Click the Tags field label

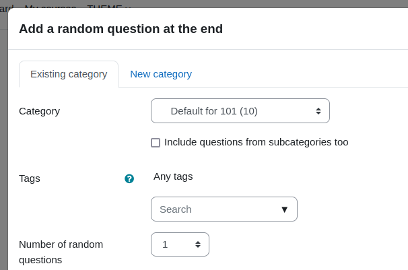tap(30, 178)
